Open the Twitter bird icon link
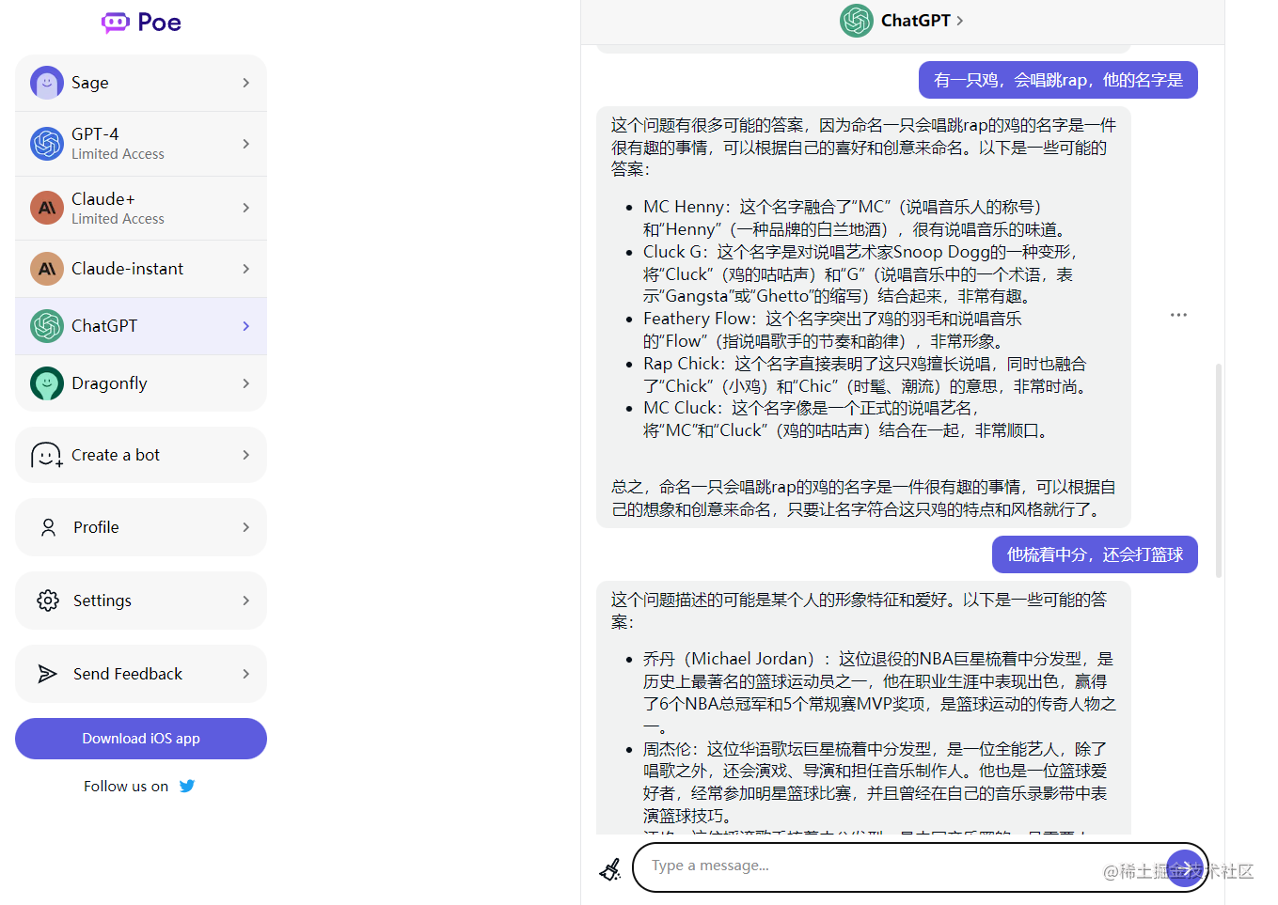1278x905 pixels. (x=187, y=786)
